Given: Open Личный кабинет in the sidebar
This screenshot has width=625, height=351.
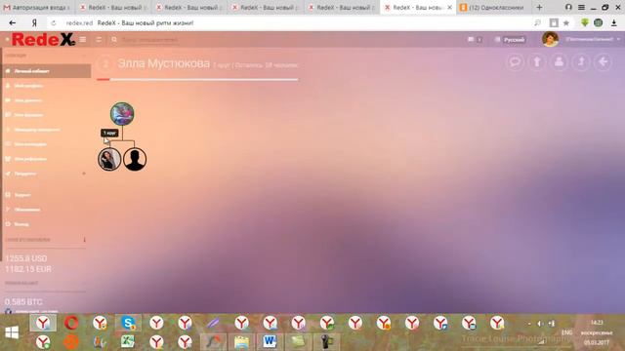Looking at the screenshot, I should [x=46, y=71].
